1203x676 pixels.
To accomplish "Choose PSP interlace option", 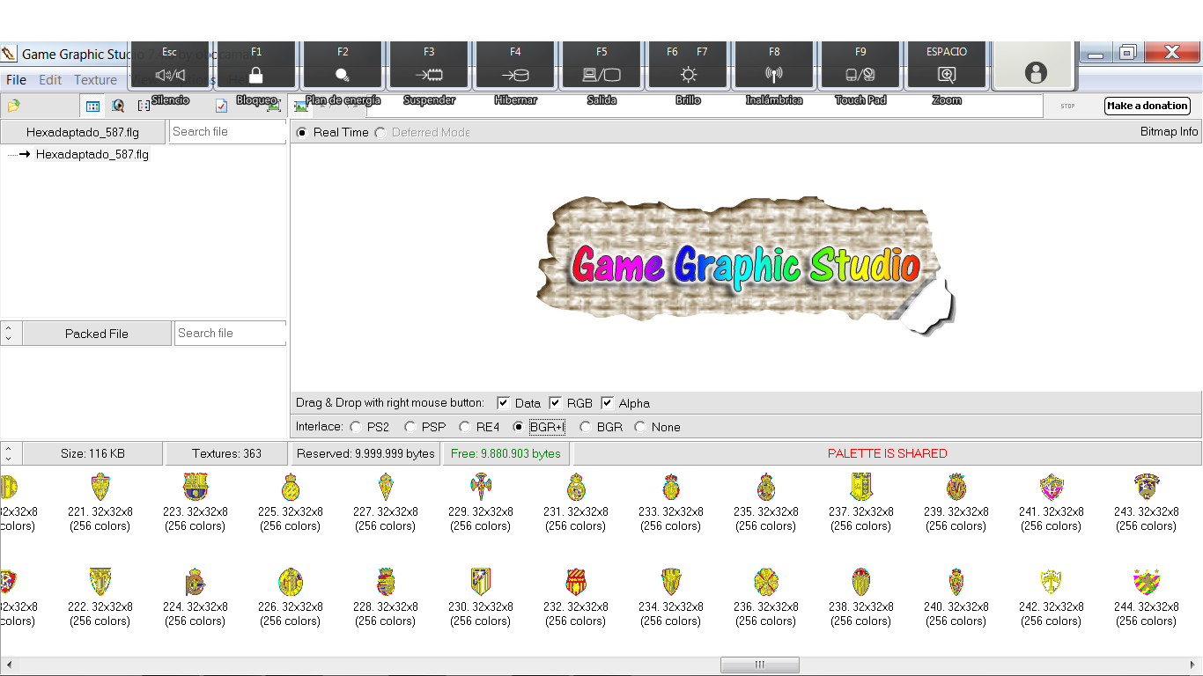I will coord(410,427).
